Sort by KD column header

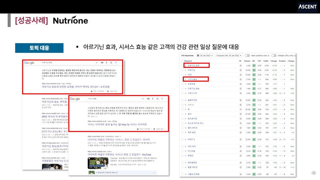pos(254,61)
